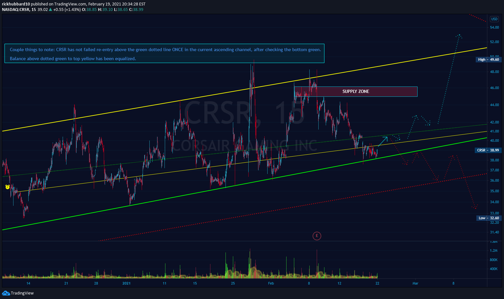Click the 33.00 price axis label
Viewport: 504px width, 299px height.
[494, 213]
